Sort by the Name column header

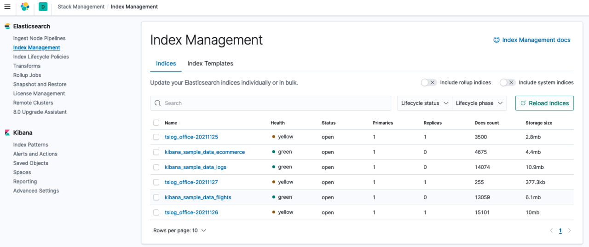[x=171, y=123]
